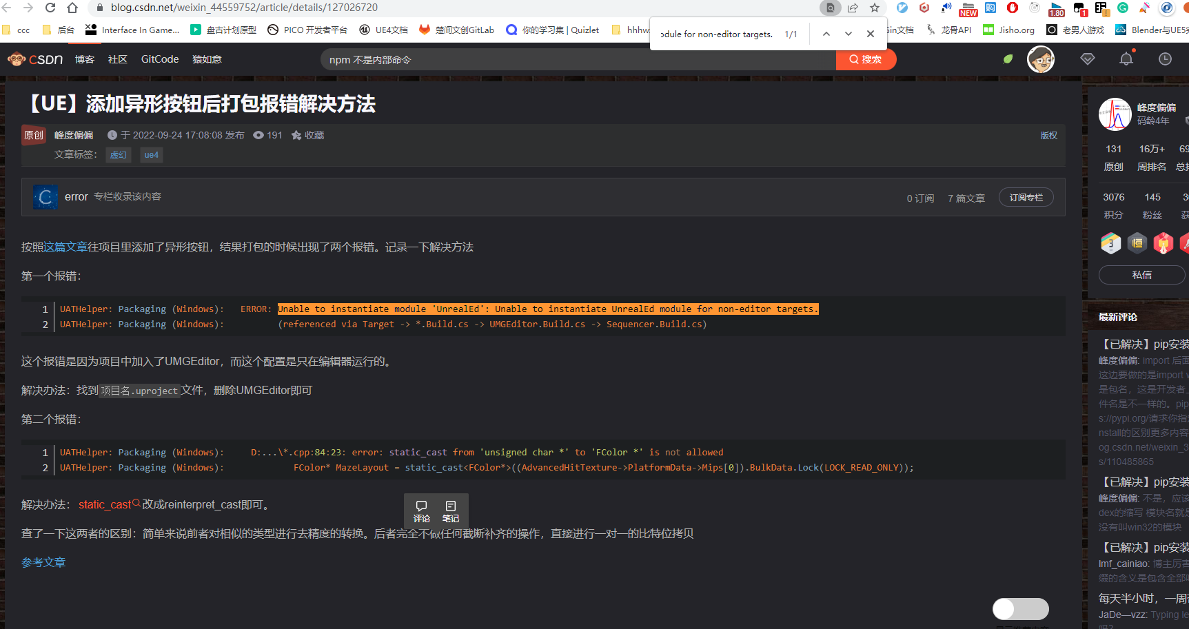1189x629 pixels.
Task: Open the 参考文章 reference link
Action: tap(43, 562)
